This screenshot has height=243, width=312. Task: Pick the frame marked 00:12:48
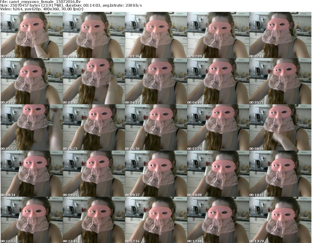[218, 220]
